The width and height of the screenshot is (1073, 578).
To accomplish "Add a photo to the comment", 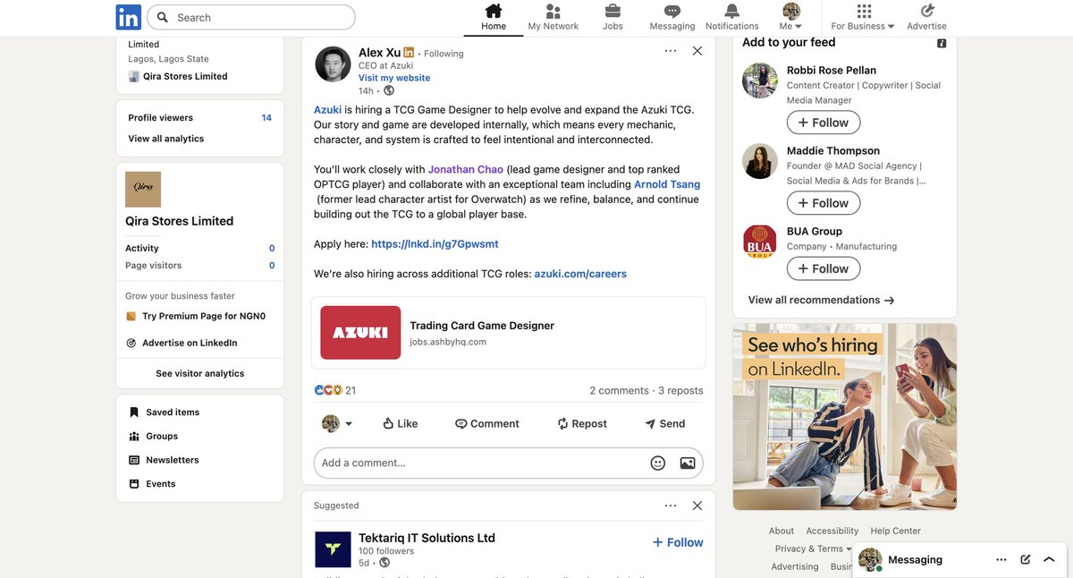I will (x=688, y=463).
